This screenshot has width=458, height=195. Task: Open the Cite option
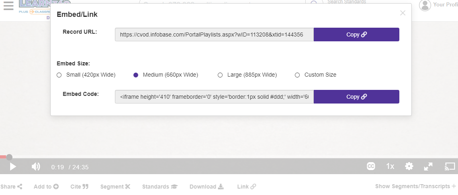pos(79,187)
